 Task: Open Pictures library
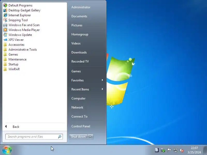pos(77,25)
